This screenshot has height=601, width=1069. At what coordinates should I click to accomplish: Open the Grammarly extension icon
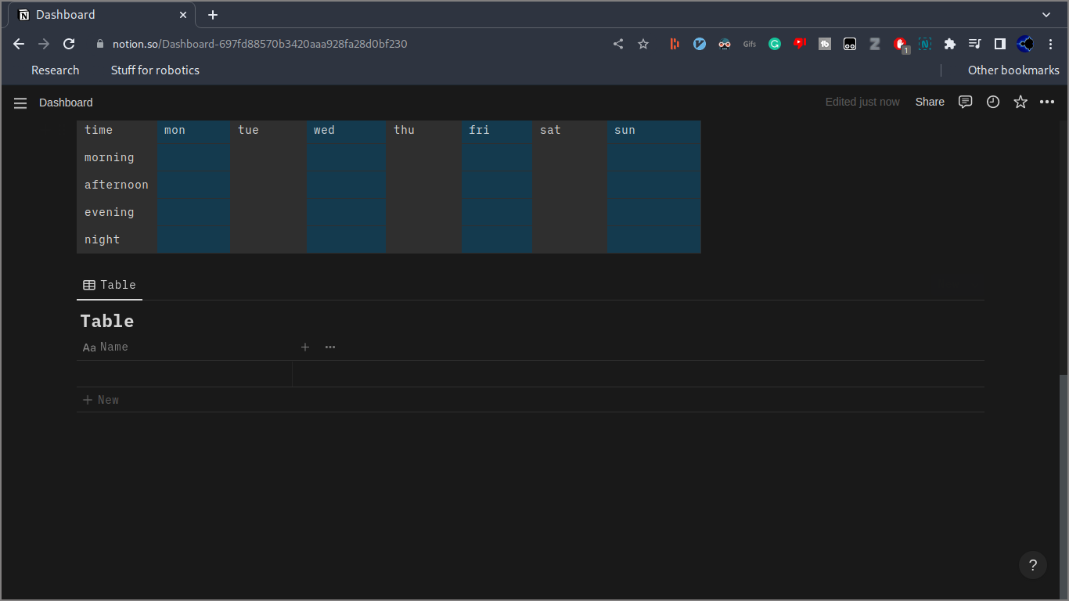[x=775, y=44]
